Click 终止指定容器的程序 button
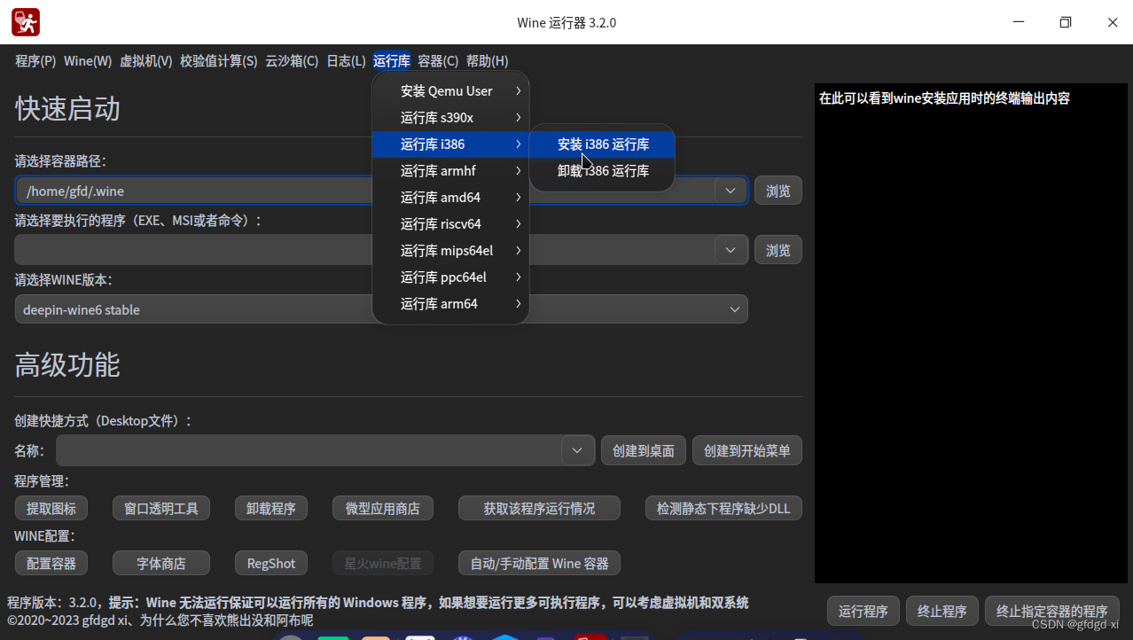The height and width of the screenshot is (640, 1133). (1052, 611)
